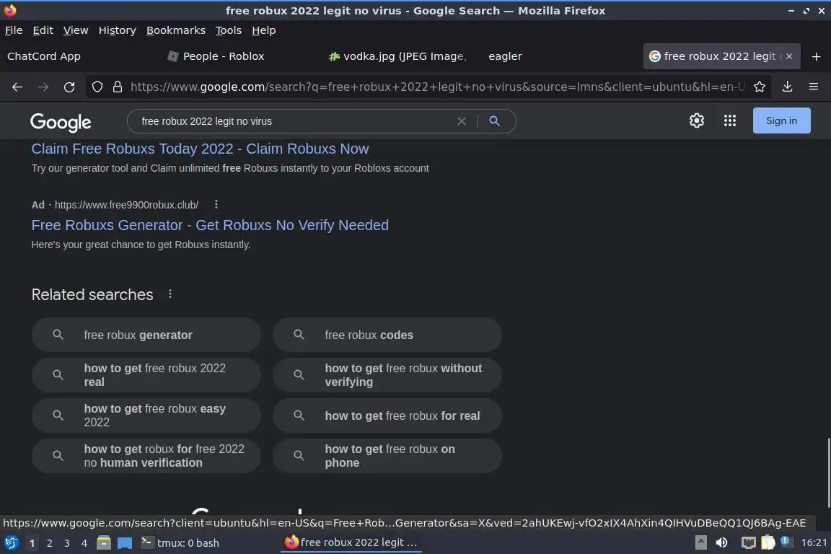Open the View menu

coord(76,30)
